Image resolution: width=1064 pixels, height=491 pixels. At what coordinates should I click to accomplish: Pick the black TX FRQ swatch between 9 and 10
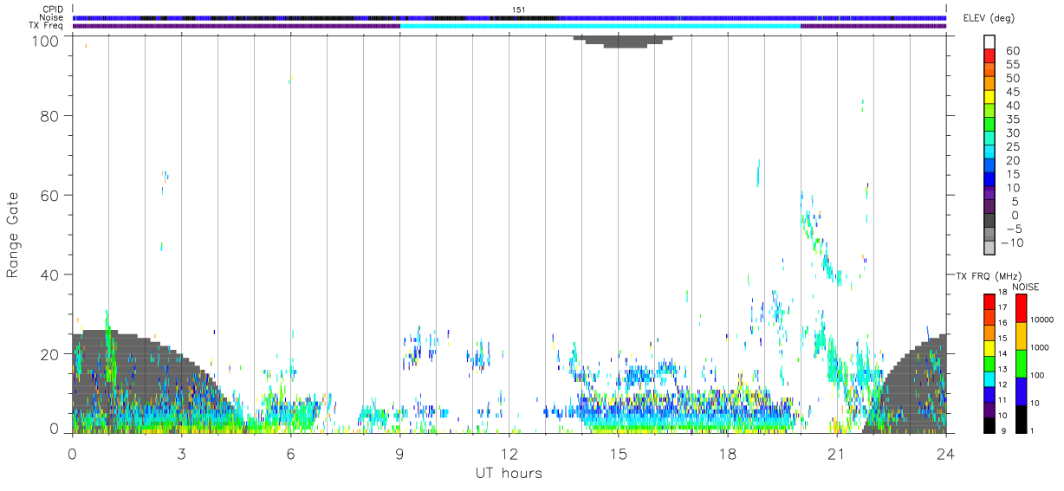(x=989, y=425)
